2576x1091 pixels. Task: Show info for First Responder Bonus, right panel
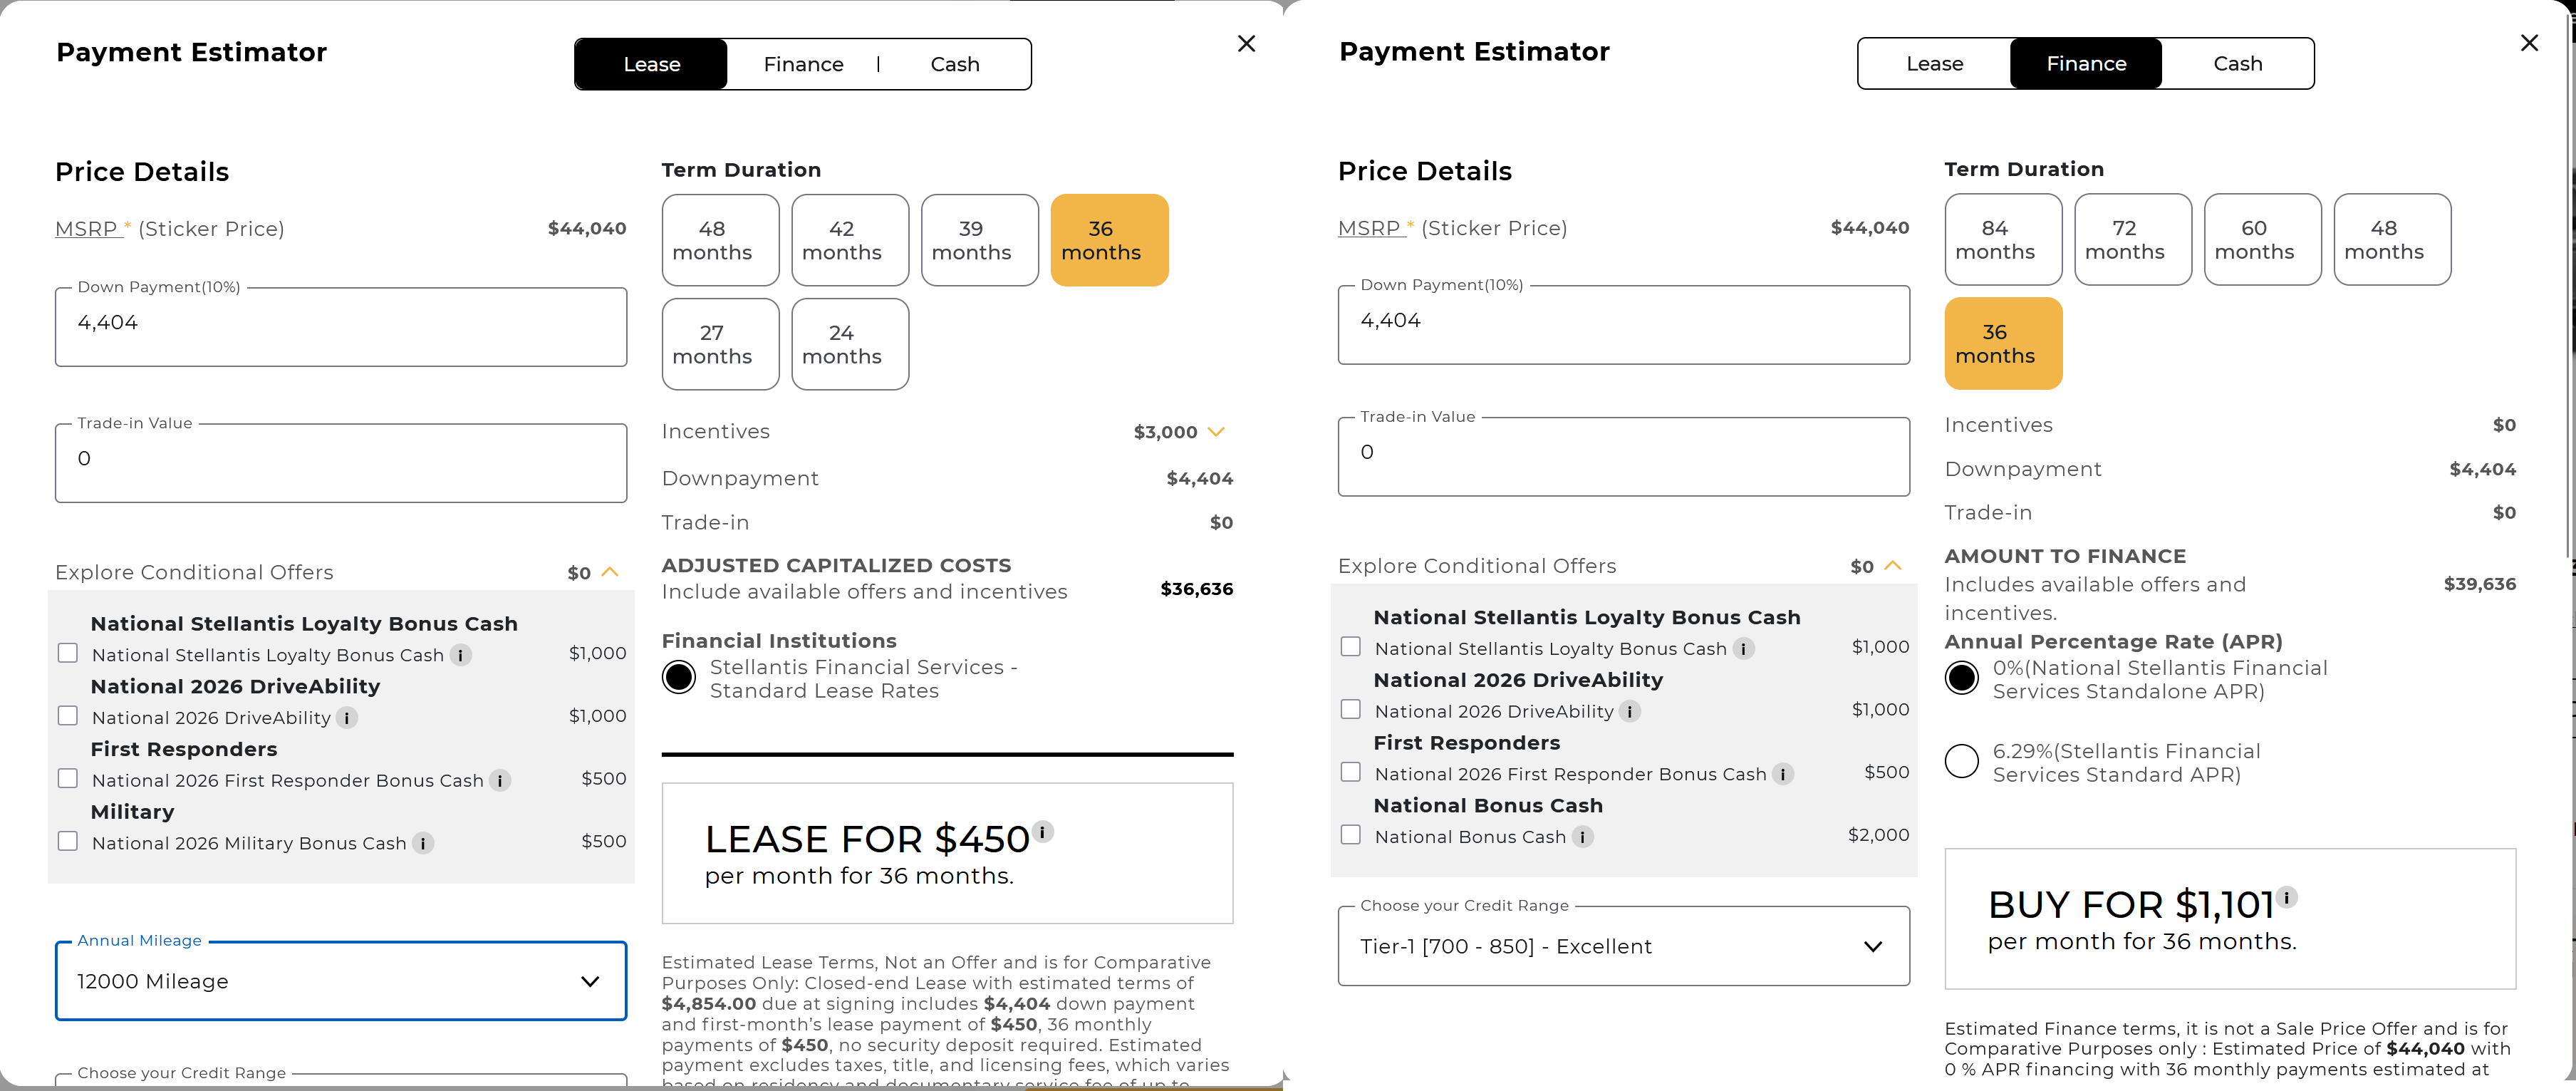pos(1783,774)
